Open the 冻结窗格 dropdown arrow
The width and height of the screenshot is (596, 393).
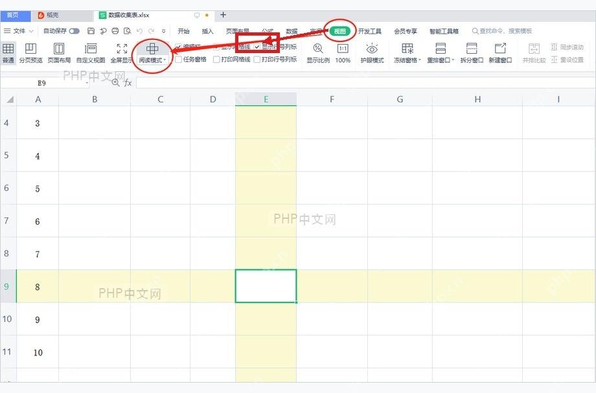click(420, 60)
